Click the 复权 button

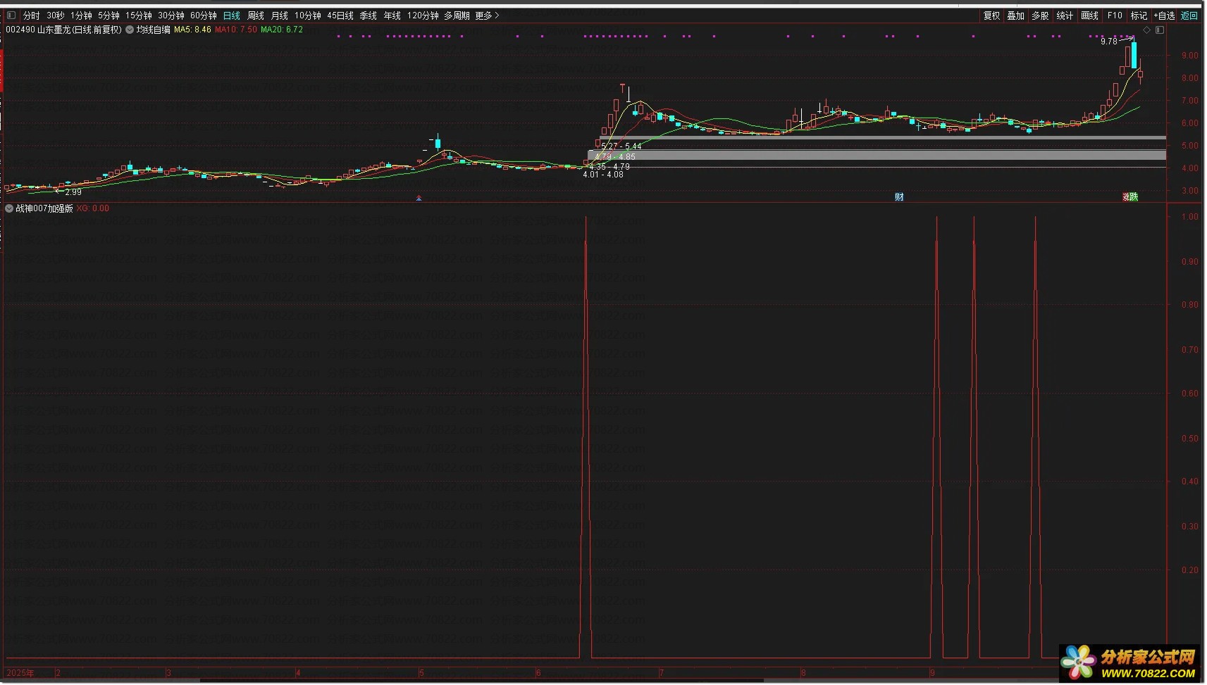991,15
